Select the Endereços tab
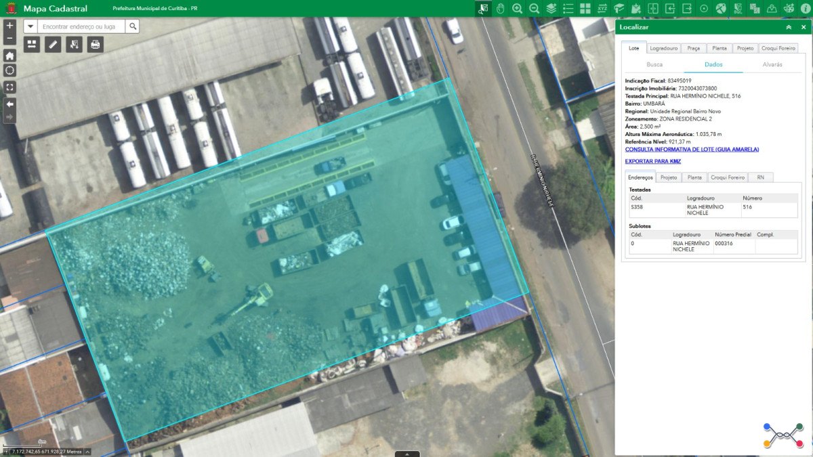This screenshot has width=813, height=457. click(641, 177)
